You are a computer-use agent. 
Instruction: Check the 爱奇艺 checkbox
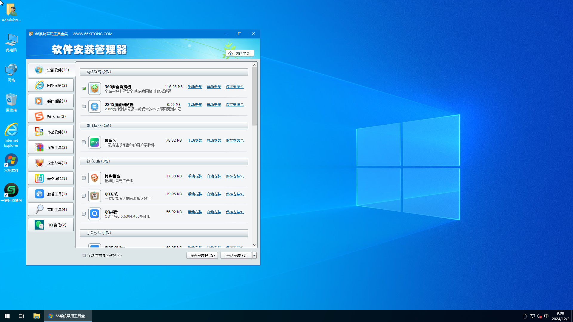tap(84, 142)
